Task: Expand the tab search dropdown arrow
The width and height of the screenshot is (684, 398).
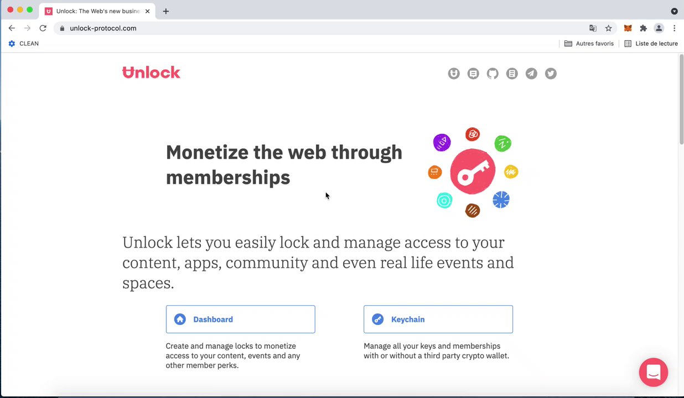Action: (x=674, y=11)
